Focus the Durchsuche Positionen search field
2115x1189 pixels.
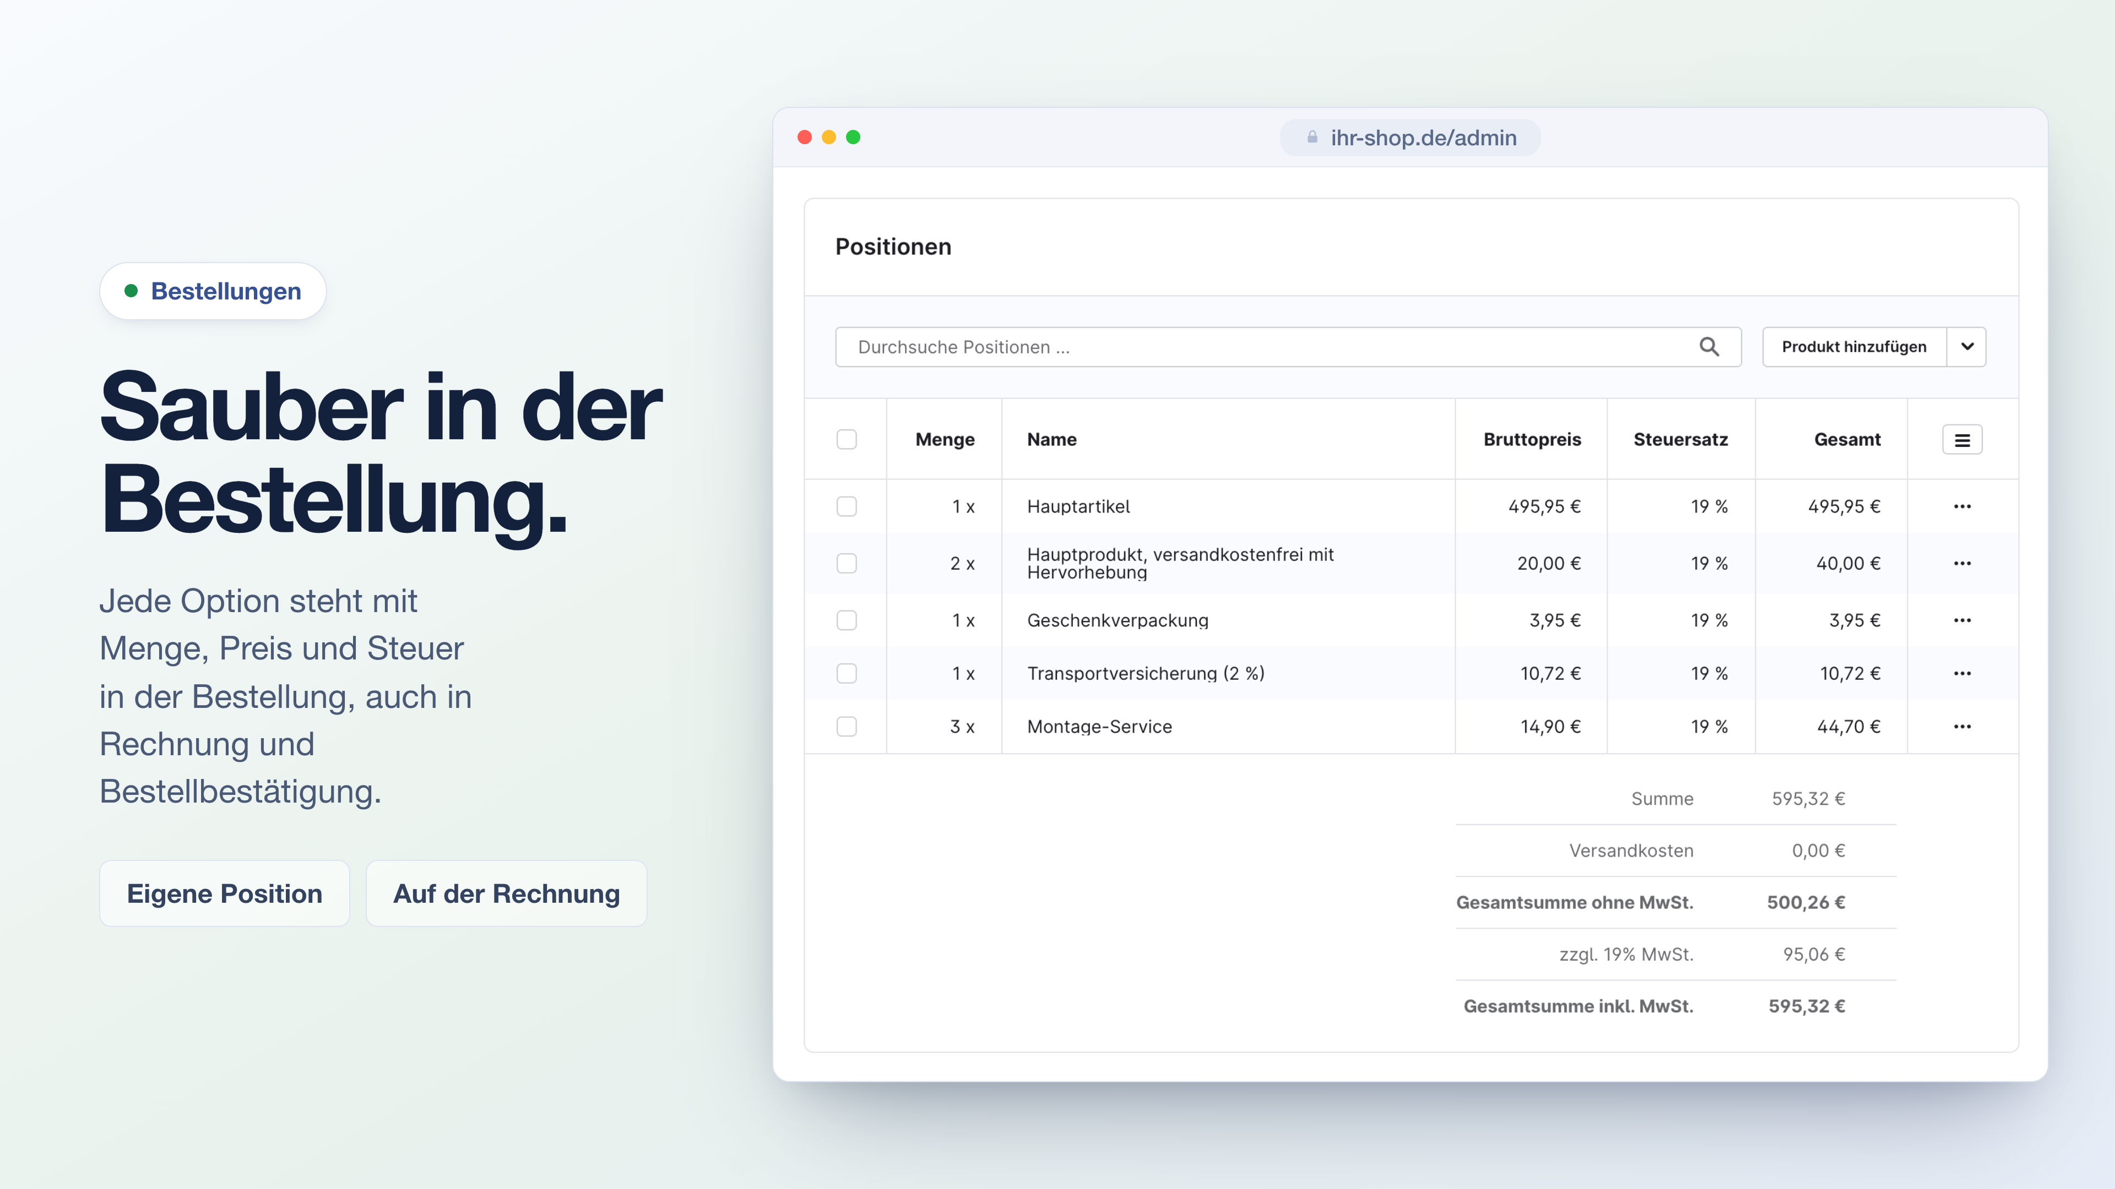coord(1287,347)
